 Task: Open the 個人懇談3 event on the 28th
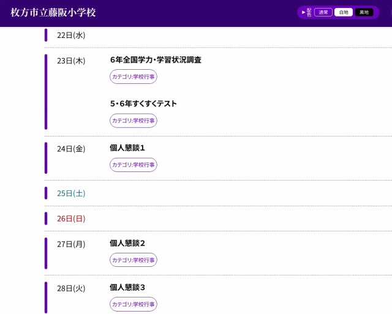pos(127,288)
